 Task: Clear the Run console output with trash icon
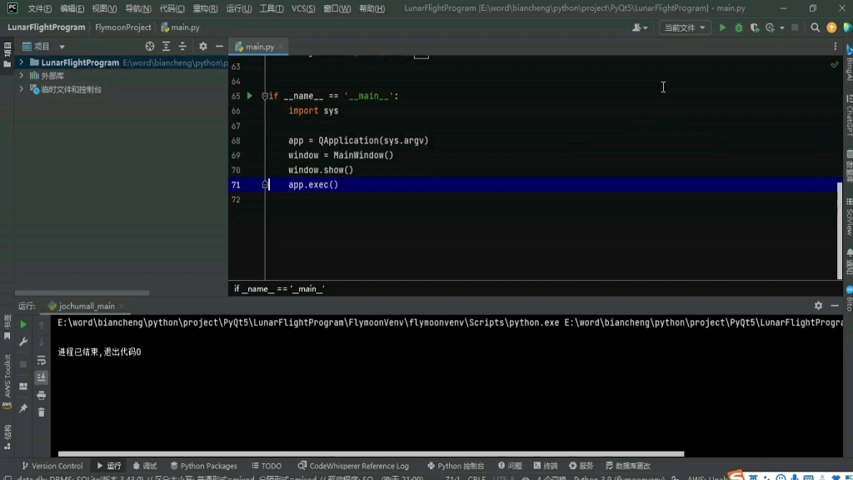(41, 412)
